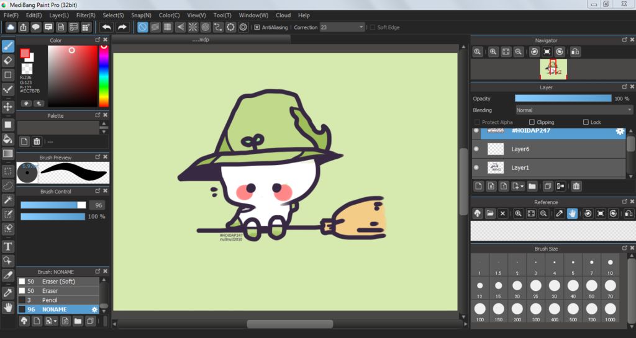The image size is (636, 338).
Task: Open the cloud icon in toolbar
Action: click(11, 27)
